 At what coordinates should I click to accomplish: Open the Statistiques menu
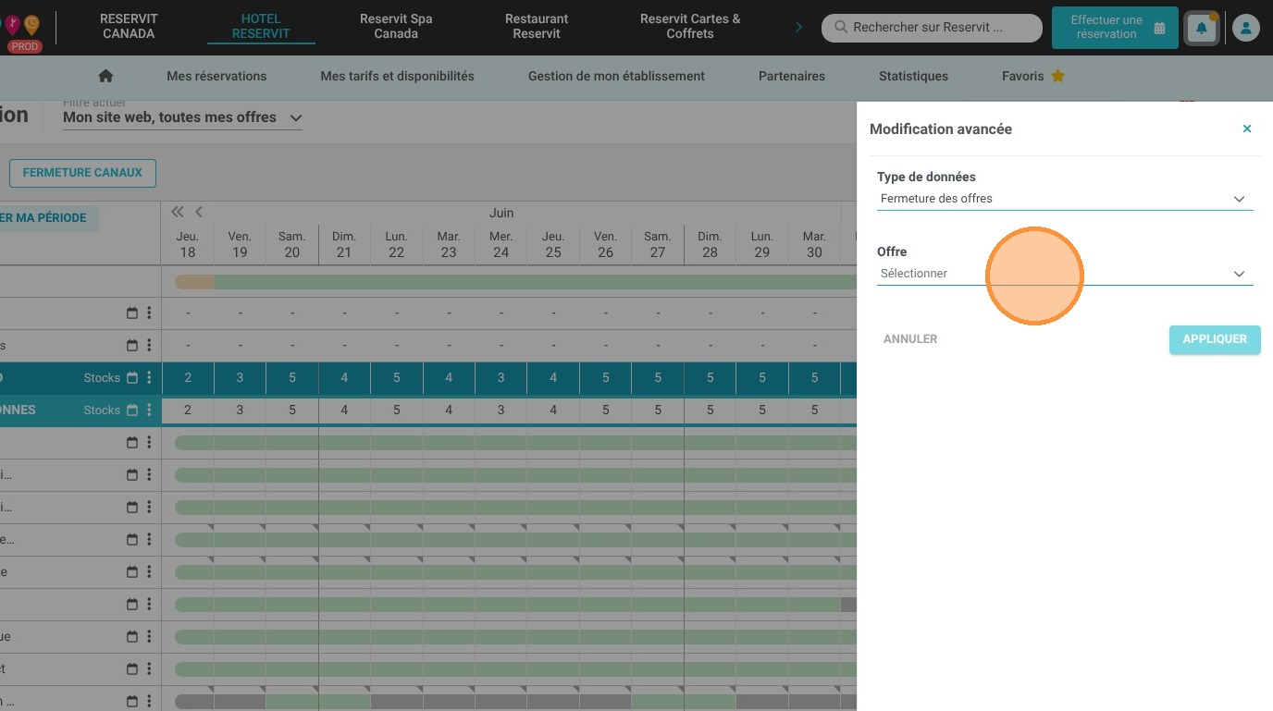(x=913, y=76)
